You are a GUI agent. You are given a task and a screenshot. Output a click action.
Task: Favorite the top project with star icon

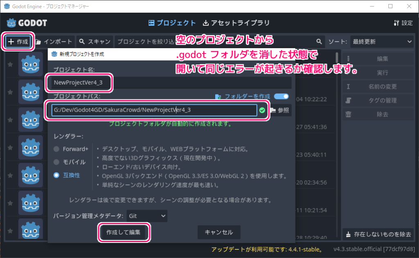10,64
